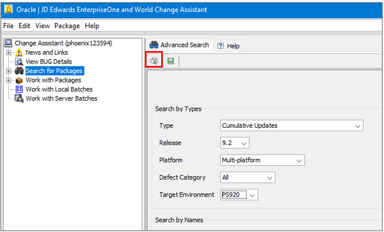Open the Release dropdown showing 9.2
Image resolution: width=384 pixels, height=232 pixels.
[234, 143]
